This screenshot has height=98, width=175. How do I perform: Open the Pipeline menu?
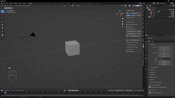point(24,3)
